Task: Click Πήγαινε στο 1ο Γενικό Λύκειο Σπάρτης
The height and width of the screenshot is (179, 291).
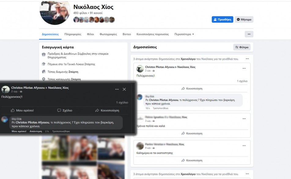Action: point(71,64)
